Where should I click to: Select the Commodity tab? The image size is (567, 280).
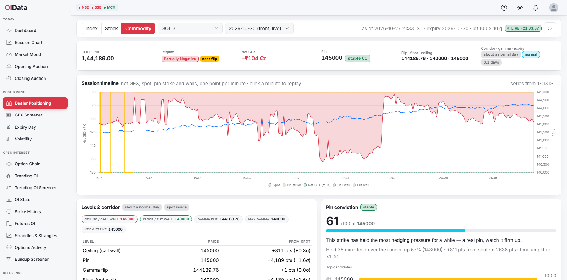[x=138, y=28]
